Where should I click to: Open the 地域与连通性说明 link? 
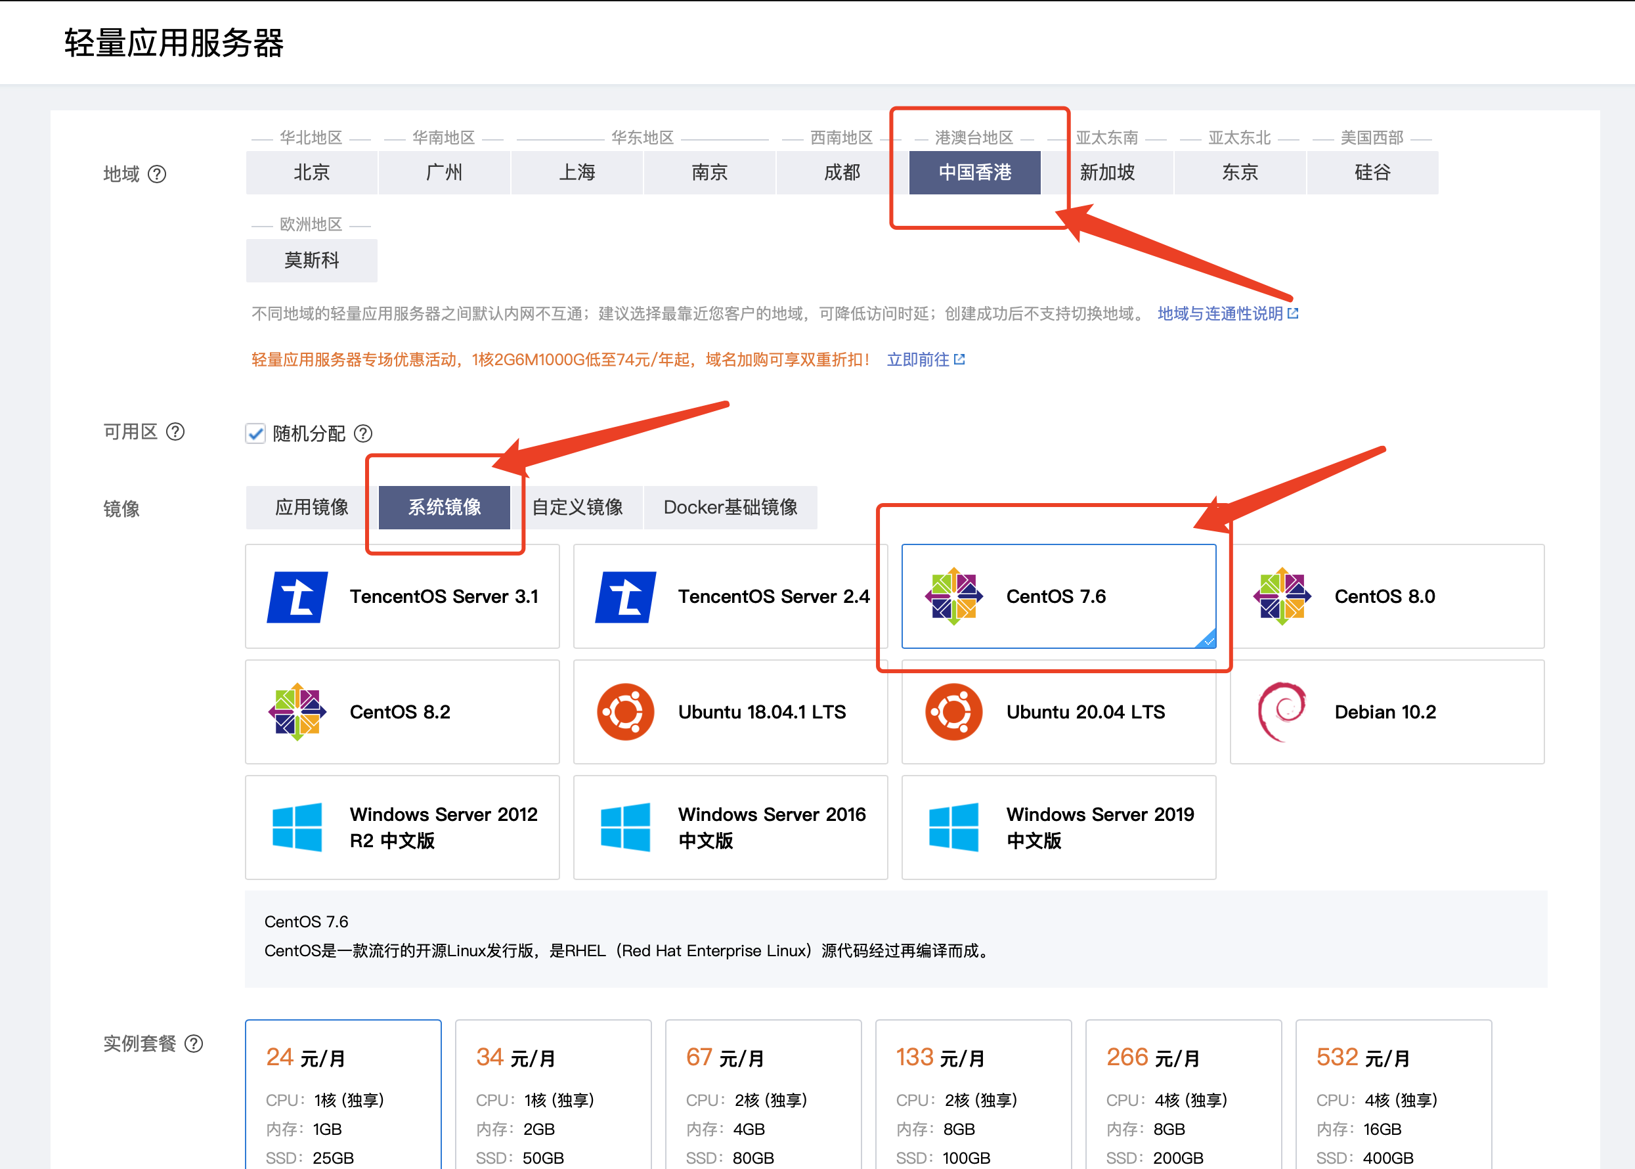tap(1220, 313)
